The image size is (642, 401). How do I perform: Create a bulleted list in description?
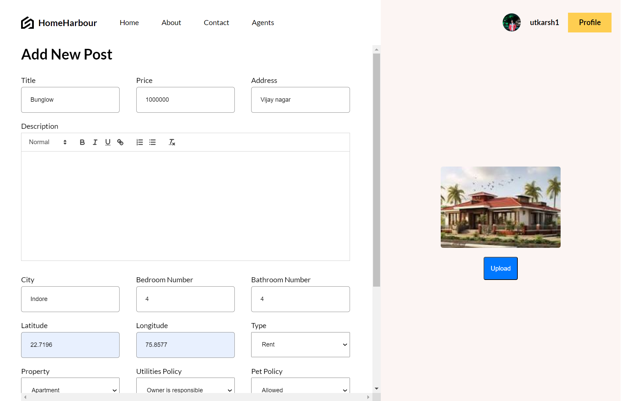(152, 142)
